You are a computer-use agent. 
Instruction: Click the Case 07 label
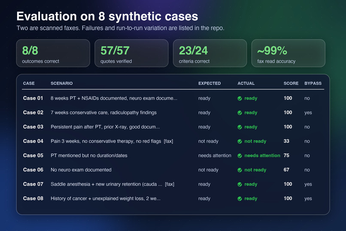click(33, 184)
